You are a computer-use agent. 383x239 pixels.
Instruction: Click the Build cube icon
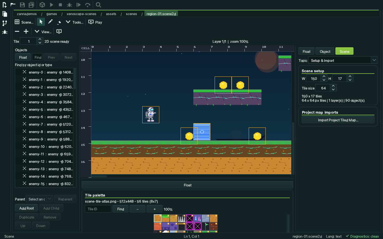42,5
